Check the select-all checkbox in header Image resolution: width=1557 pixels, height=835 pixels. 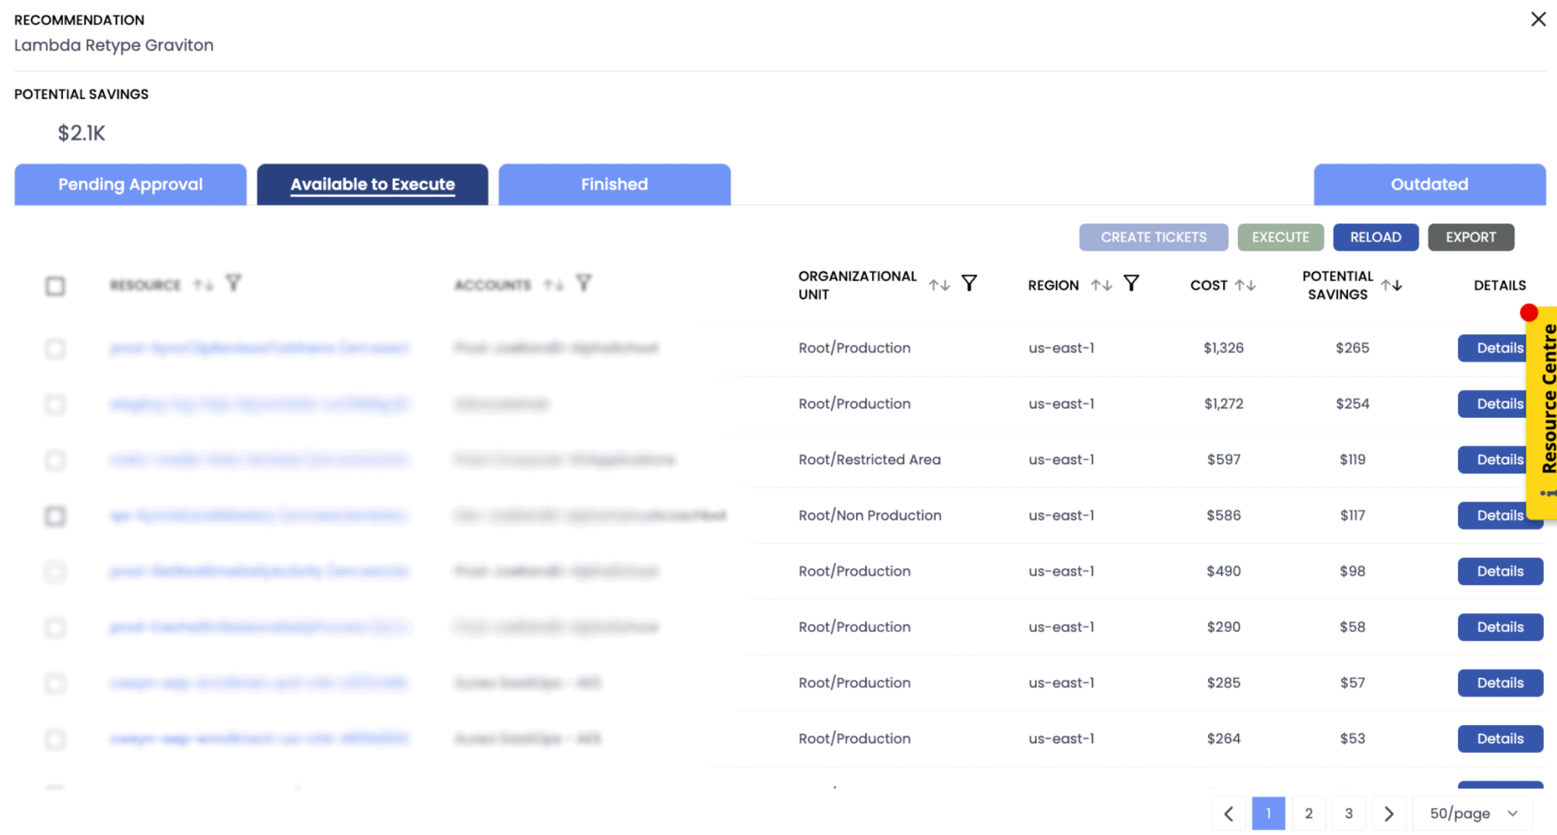[55, 286]
